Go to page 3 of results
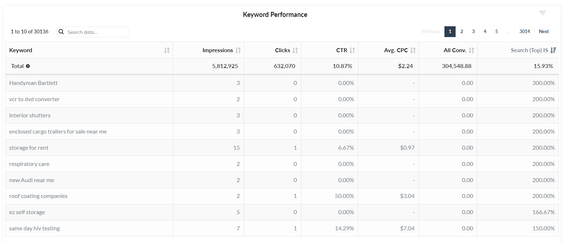565x244 pixels. (x=473, y=32)
